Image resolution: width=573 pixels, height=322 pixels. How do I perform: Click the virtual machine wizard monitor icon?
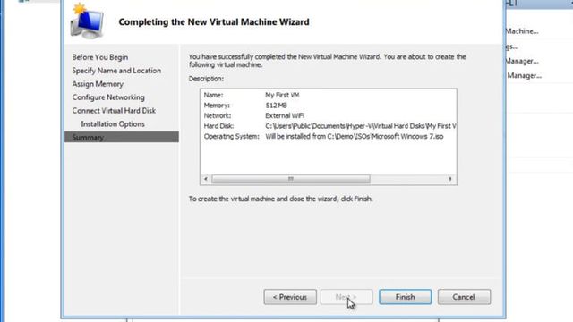tap(88, 21)
